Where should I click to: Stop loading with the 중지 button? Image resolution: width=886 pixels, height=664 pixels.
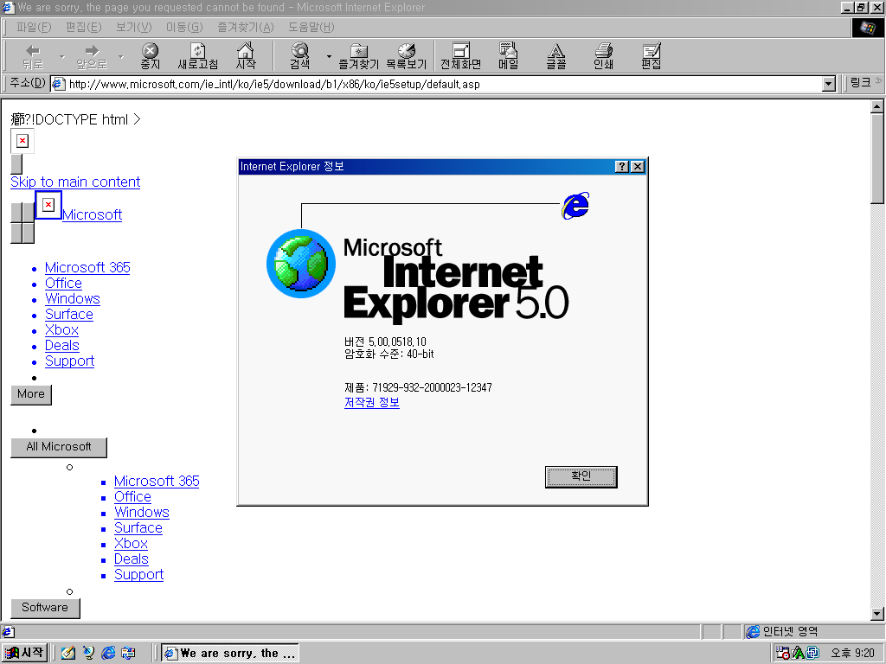(150, 56)
